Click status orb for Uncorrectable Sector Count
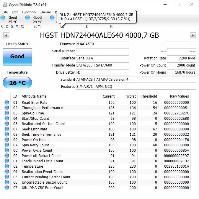 click(7, 182)
